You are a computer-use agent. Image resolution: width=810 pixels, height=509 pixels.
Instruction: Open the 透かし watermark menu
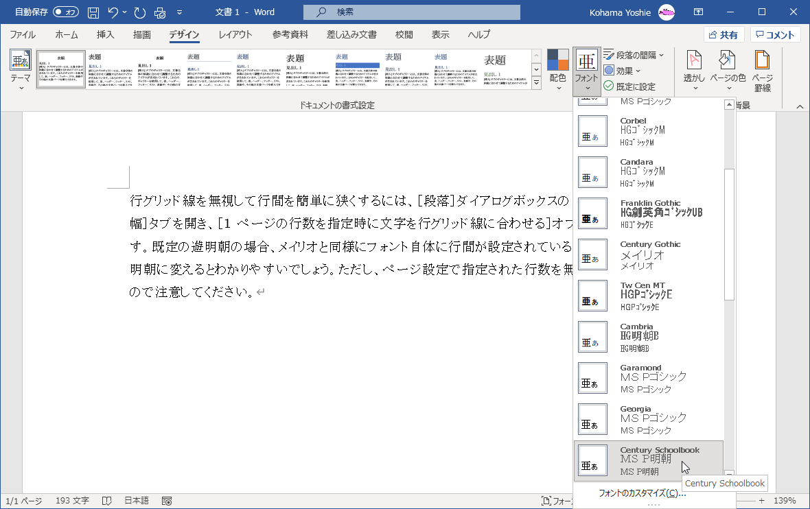coord(694,71)
